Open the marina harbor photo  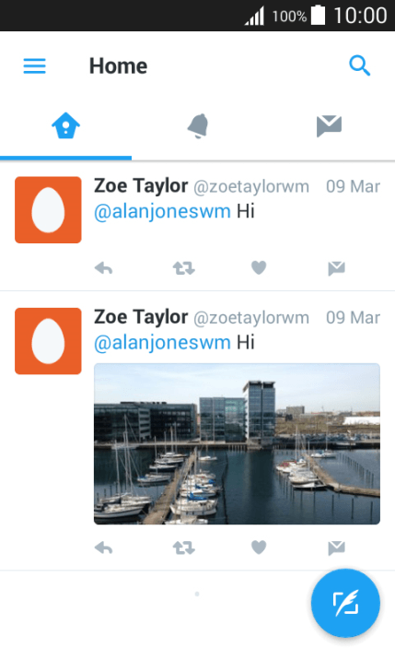(237, 444)
